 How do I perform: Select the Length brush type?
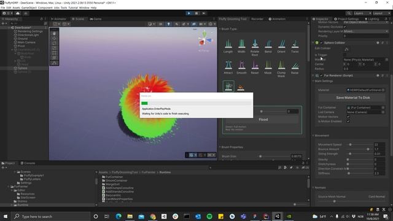click(x=228, y=47)
